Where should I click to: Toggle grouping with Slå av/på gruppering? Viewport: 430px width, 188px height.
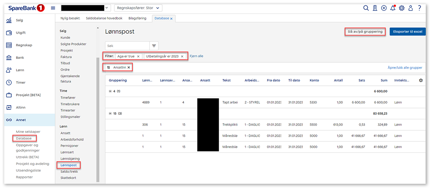coord(365,32)
